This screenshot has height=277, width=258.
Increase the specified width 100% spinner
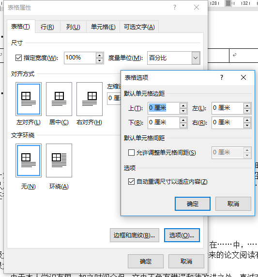pyautogui.click(x=100, y=56)
